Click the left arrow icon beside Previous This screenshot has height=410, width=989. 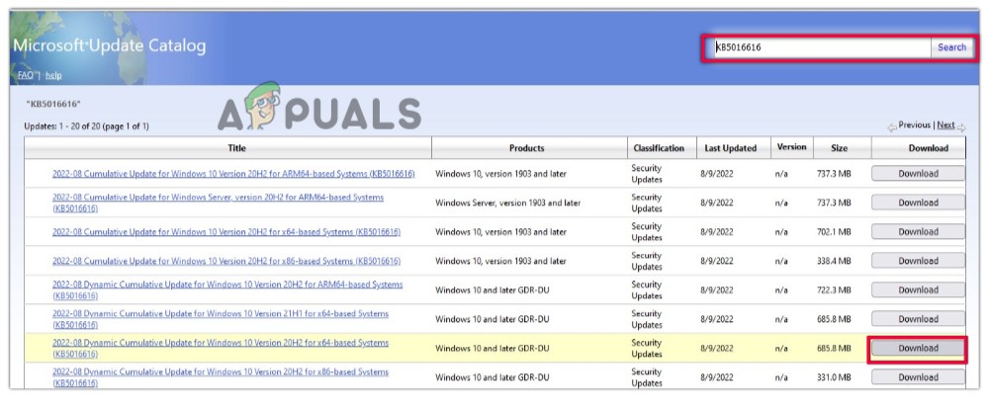(x=892, y=126)
